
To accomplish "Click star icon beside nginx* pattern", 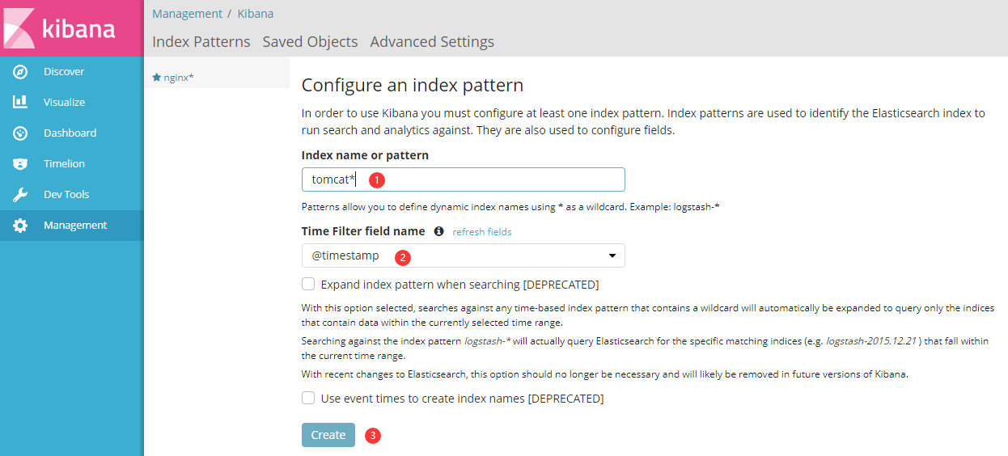I will (x=157, y=78).
